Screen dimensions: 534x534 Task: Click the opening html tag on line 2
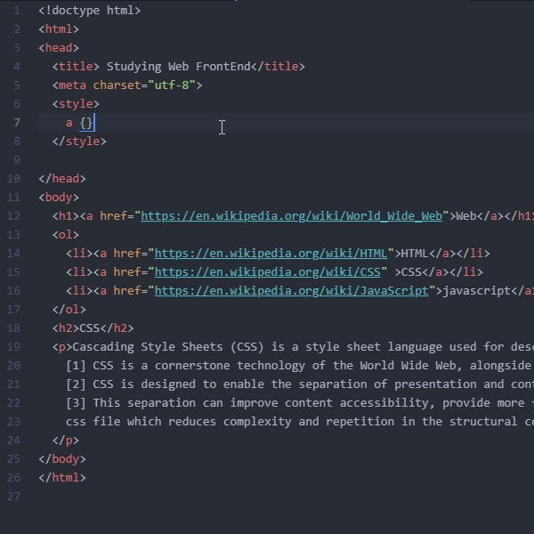point(59,29)
